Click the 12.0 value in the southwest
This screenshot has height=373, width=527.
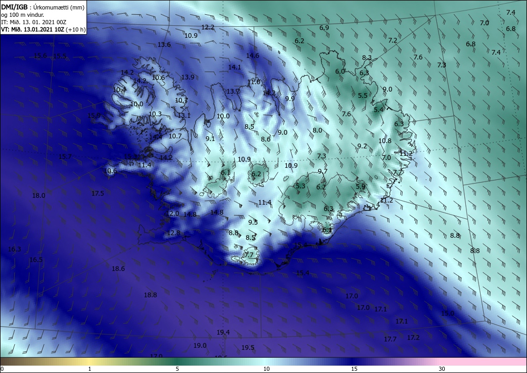click(172, 214)
